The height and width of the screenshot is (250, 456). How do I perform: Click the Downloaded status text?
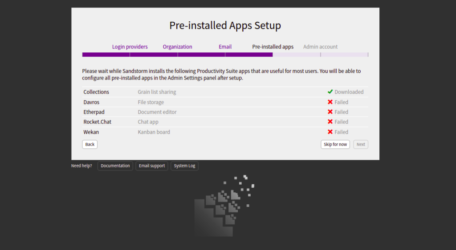[349, 92]
